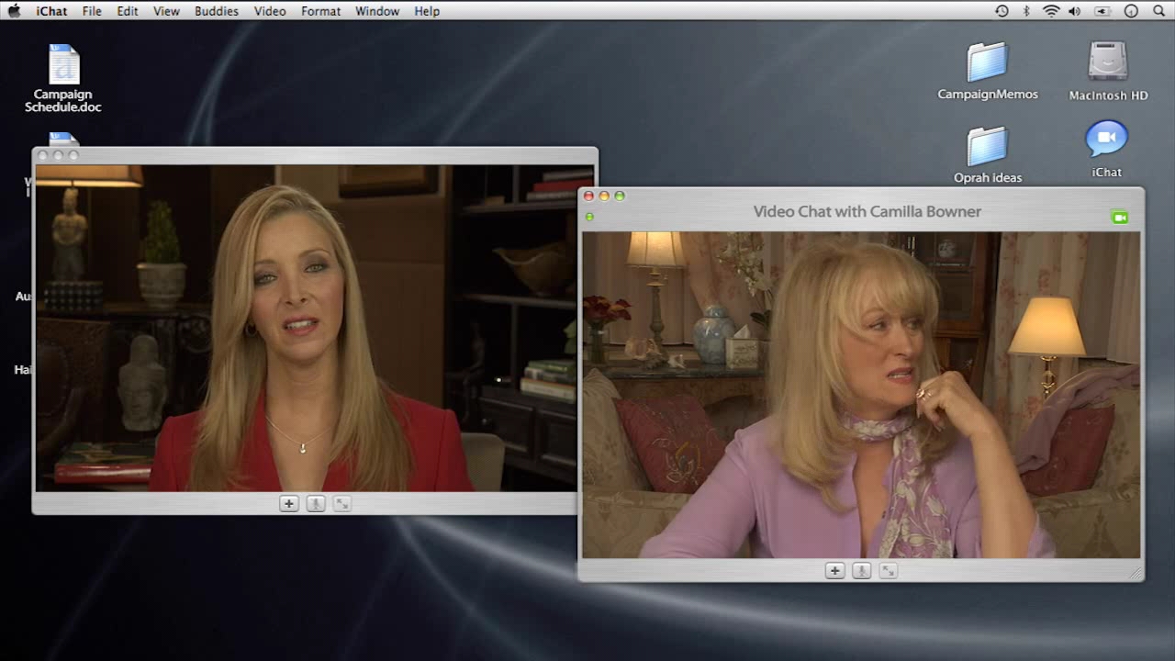Add participant in Camilla Bowner chat
This screenshot has width=1175, height=661.
(x=834, y=570)
